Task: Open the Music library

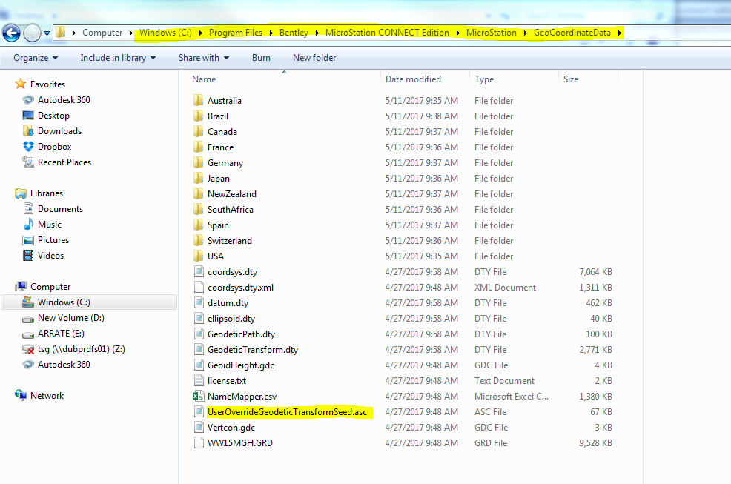Action: pyautogui.click(x=42, y=225)
